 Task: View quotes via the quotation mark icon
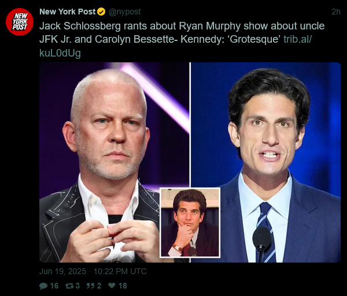pos(90,286)
